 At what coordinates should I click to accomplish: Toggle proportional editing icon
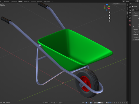pyautogui.click(x=60, y=103)
